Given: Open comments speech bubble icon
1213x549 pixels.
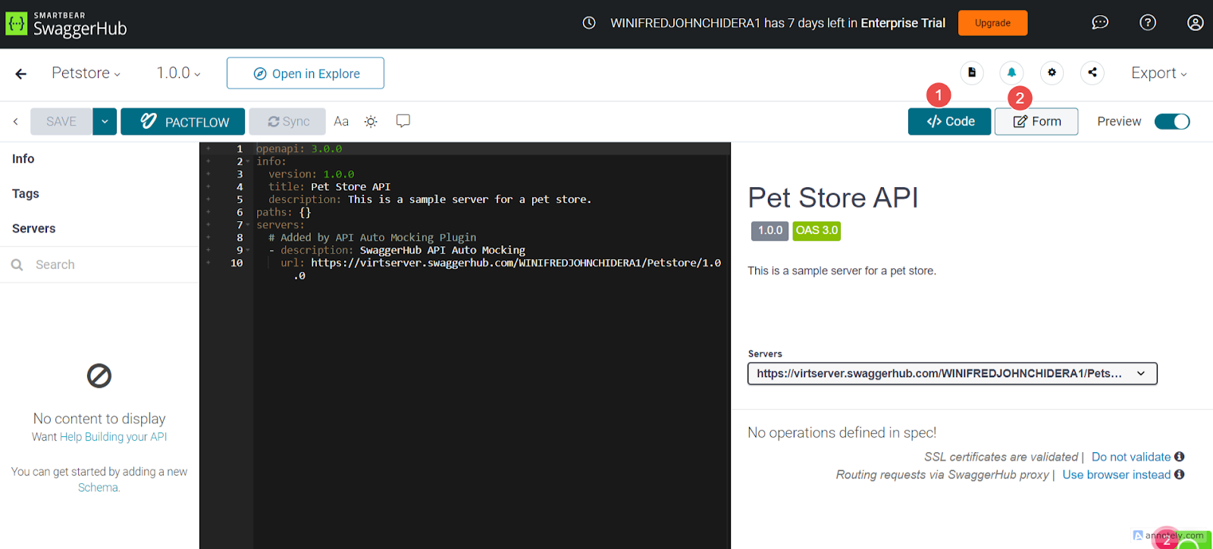Looking at the screenshot, I should tap(403, 121).
